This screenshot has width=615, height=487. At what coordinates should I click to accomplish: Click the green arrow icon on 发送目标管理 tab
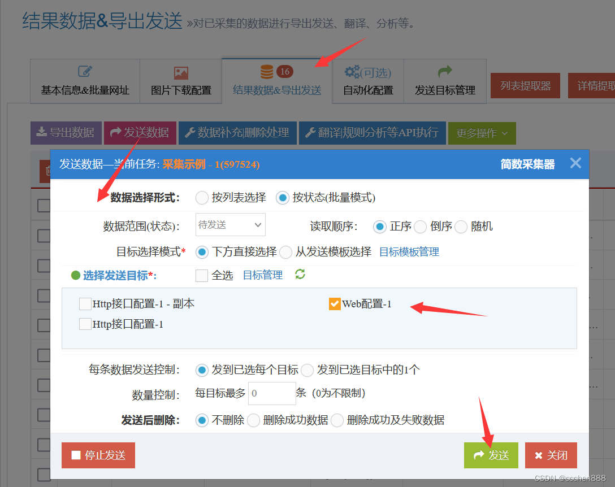click(x=445, y=71)
